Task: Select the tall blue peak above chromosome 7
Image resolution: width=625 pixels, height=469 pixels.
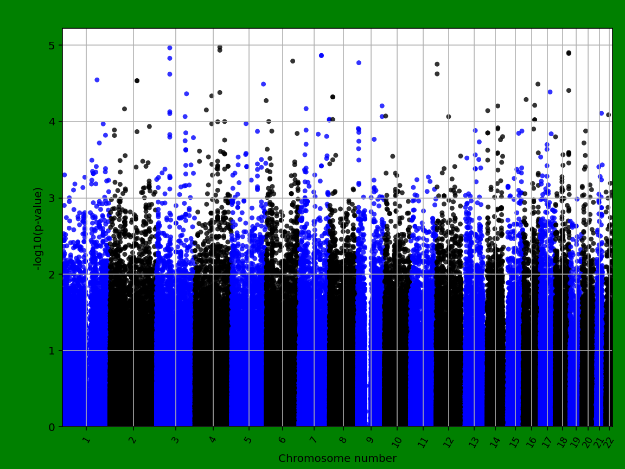Action: [x=321, y=55]
